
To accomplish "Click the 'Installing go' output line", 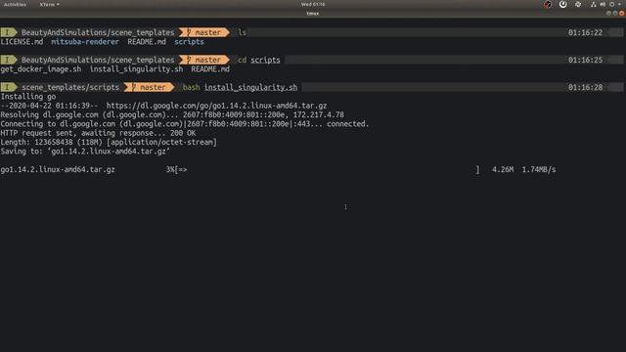I will (28, 97).
